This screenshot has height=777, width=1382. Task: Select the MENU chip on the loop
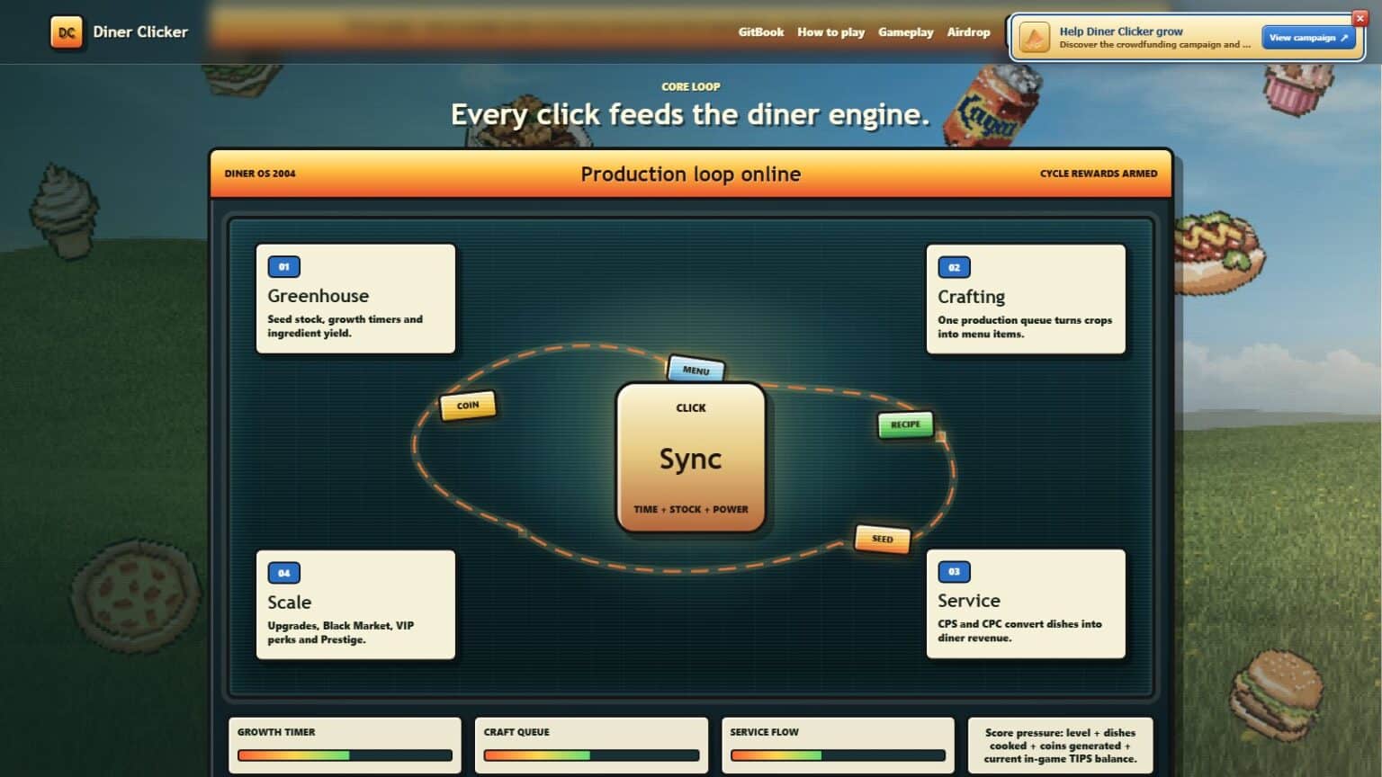695,370
